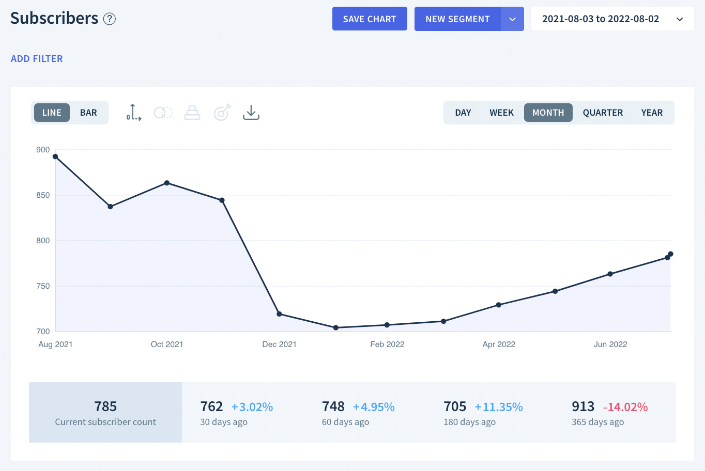Click the target goal icon
Image resolution: width=705 pixels, height=471 pixels.
pos(222,113)
